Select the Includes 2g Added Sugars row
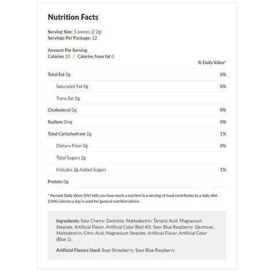 (x=137, y=170)
